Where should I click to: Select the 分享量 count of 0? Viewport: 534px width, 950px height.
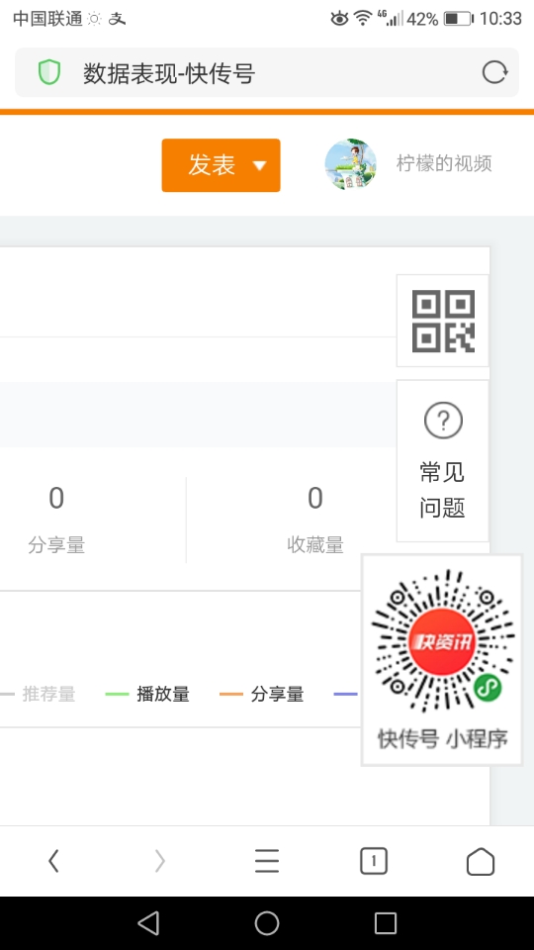point(56,498)
